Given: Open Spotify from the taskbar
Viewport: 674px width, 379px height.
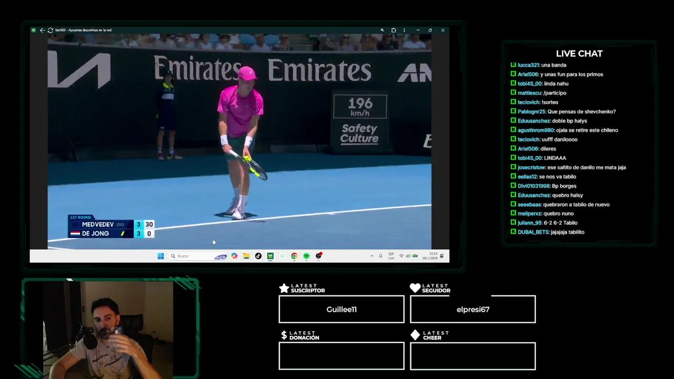Looking at the screenshot, I should [306, 256].
